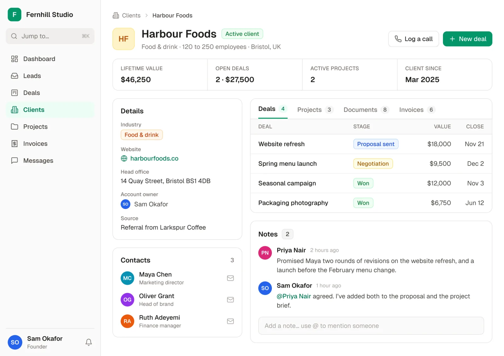This screenshot has height=356, width=504.
Task: Open Dashboard from the sidebar
Action: pos(50,59)
